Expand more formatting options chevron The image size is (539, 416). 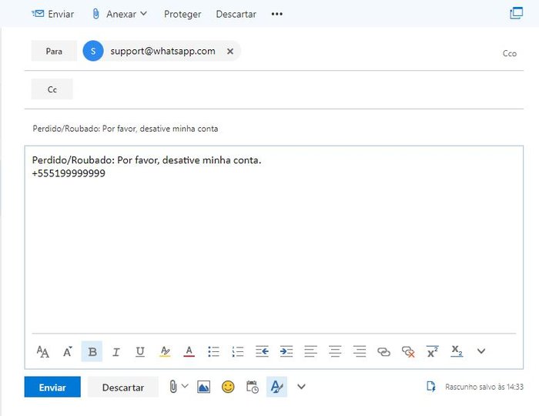[x=481, y=352]
